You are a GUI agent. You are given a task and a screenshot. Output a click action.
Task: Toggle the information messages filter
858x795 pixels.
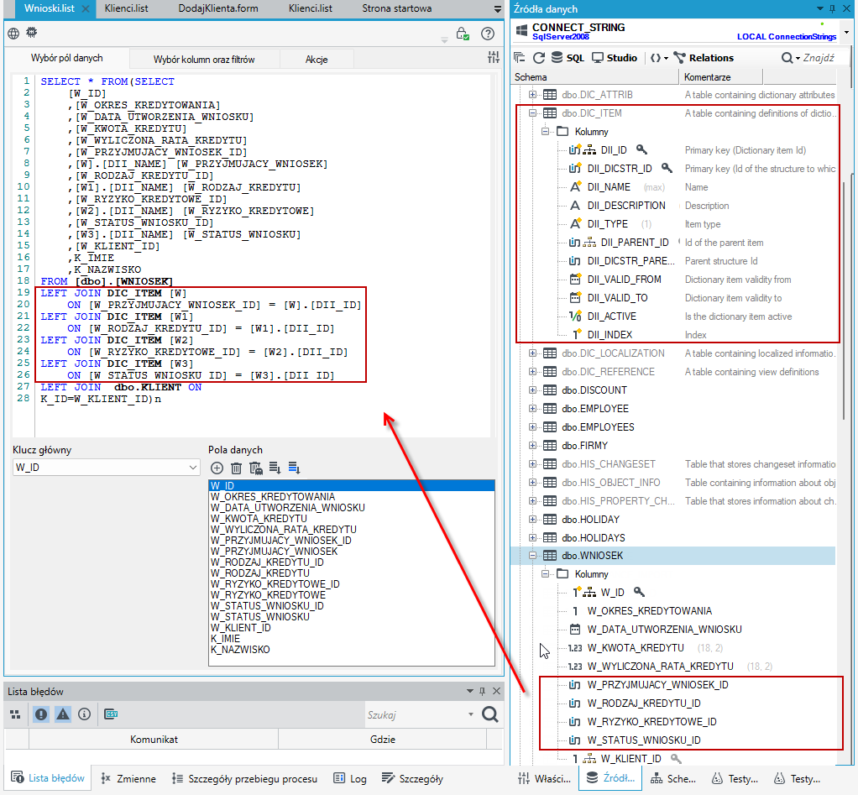pos(84,714)
